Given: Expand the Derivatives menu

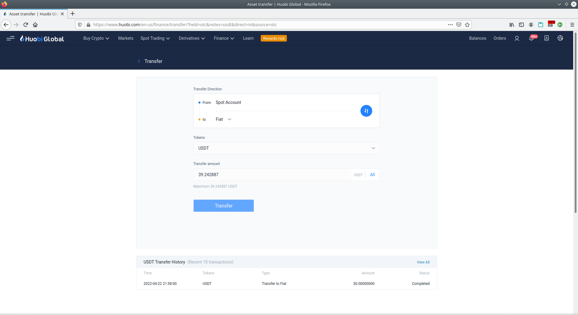Looking at the screenshot, I should pyautogui.click(x=192, y=38).
